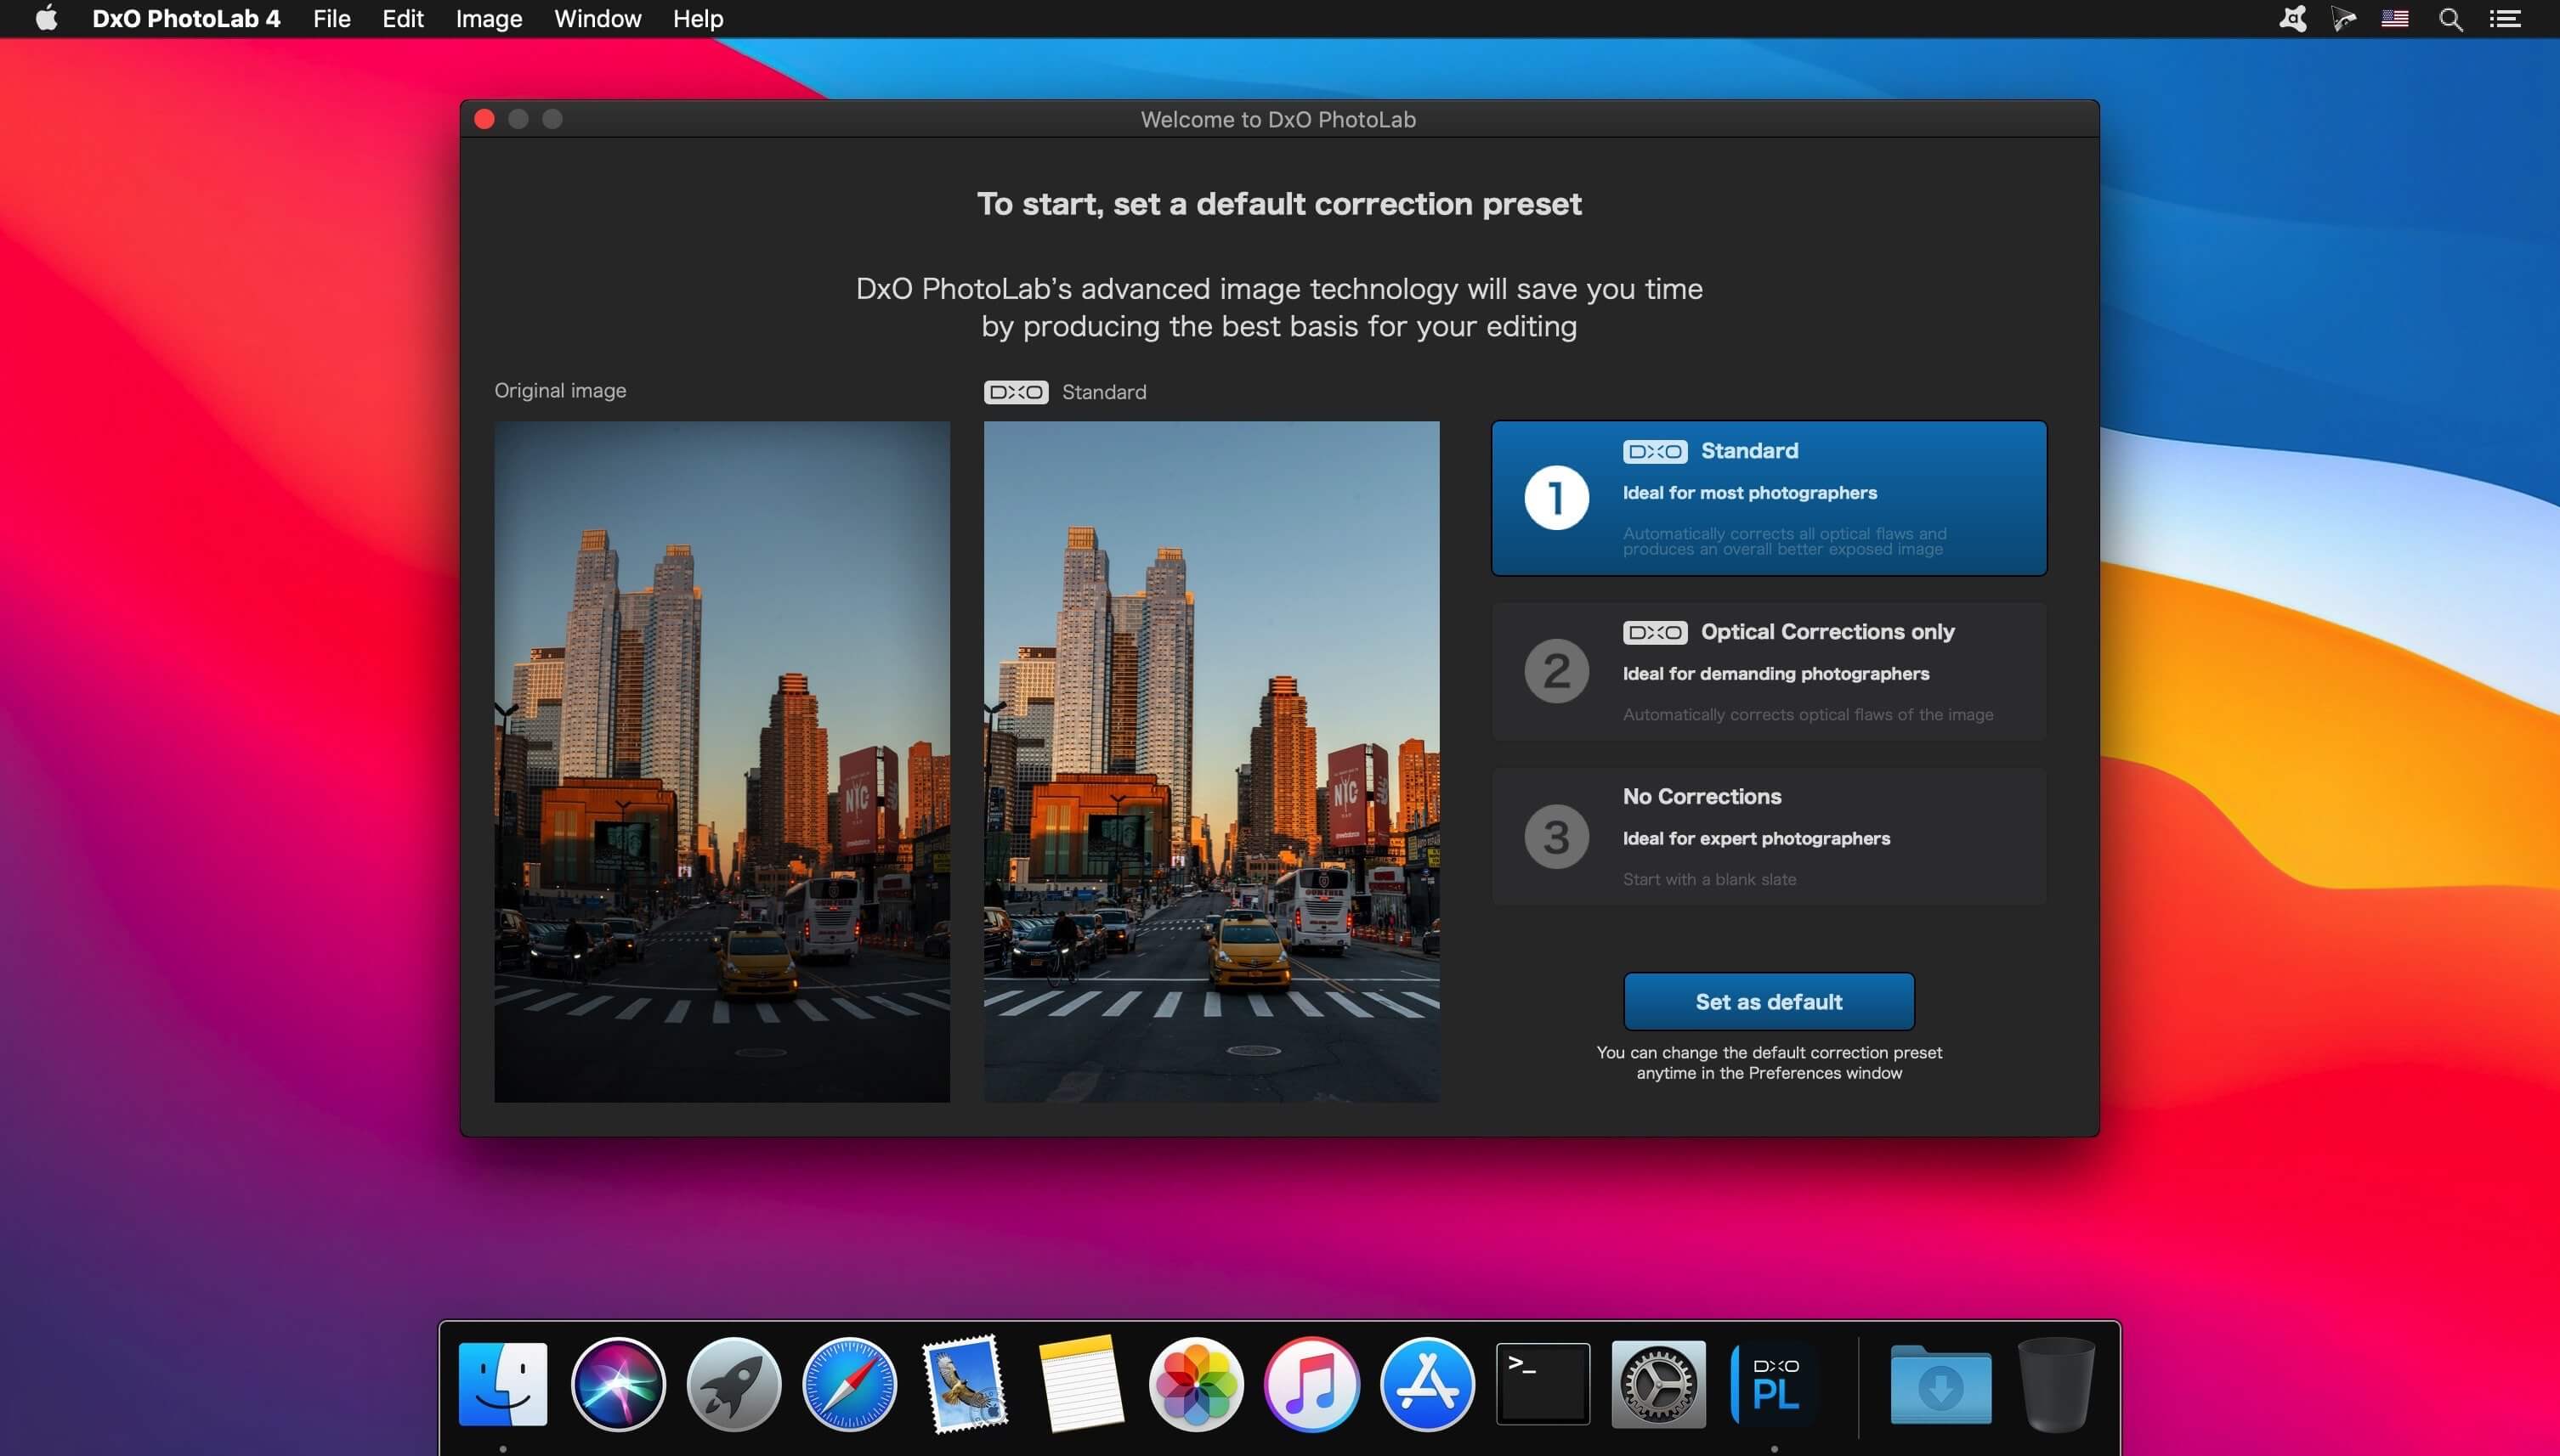Image resolution: width=2560 pixels, height=1456 pixels.
Task: Open Music app in the Dock
Action: (x=1311, y=1384)
